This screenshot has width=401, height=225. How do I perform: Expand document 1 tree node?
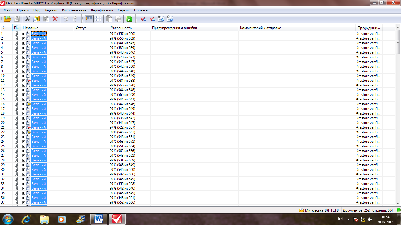[24, 34]
